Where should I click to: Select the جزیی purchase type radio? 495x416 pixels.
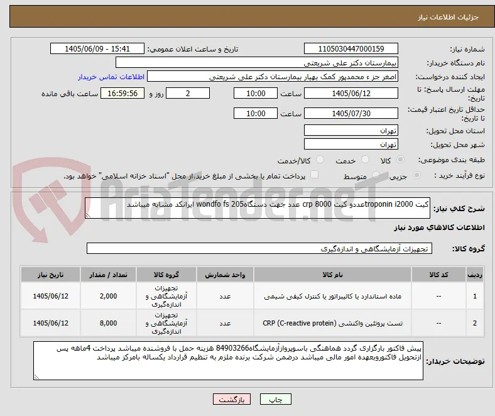[416, 175]
